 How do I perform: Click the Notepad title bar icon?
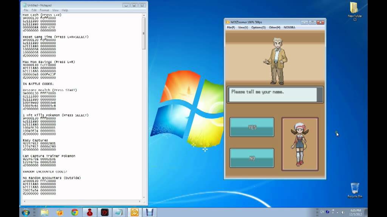pos(25,5)
